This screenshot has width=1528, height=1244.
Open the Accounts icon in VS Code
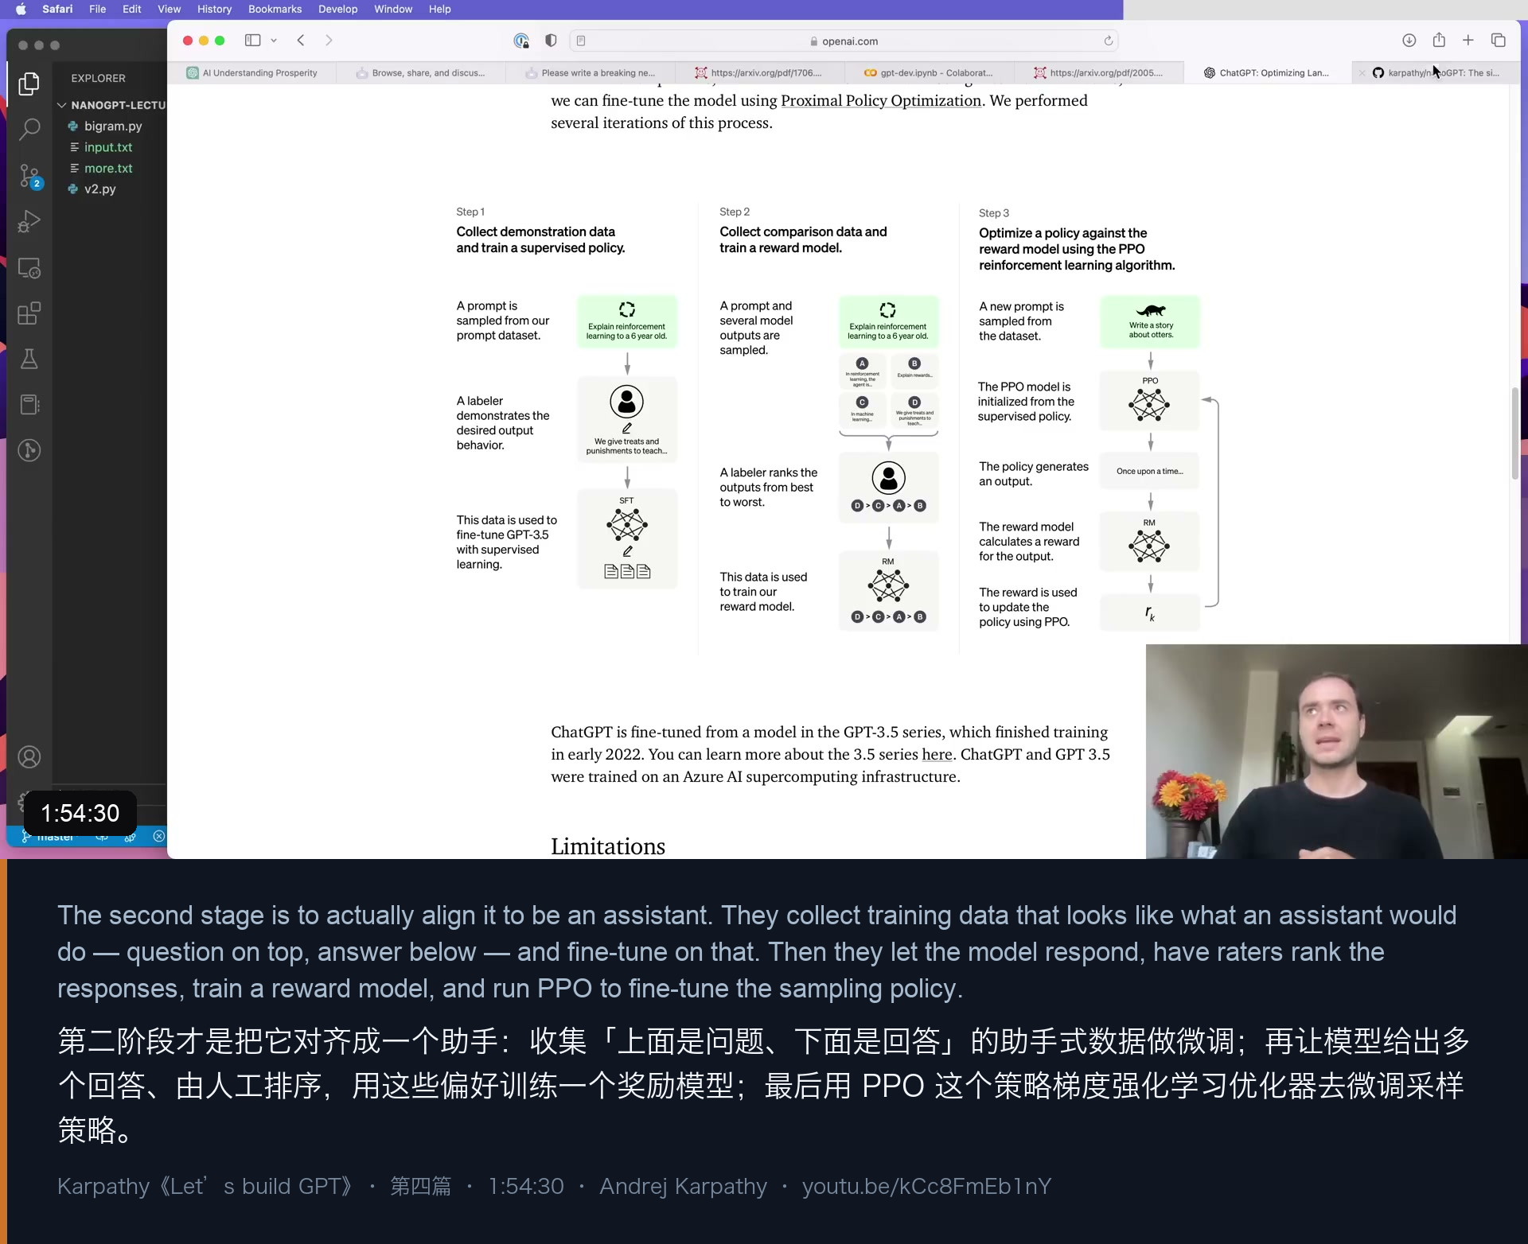click(x=29, y=757)
